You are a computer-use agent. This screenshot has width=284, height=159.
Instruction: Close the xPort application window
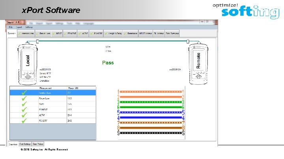click(x=214, y=22)
